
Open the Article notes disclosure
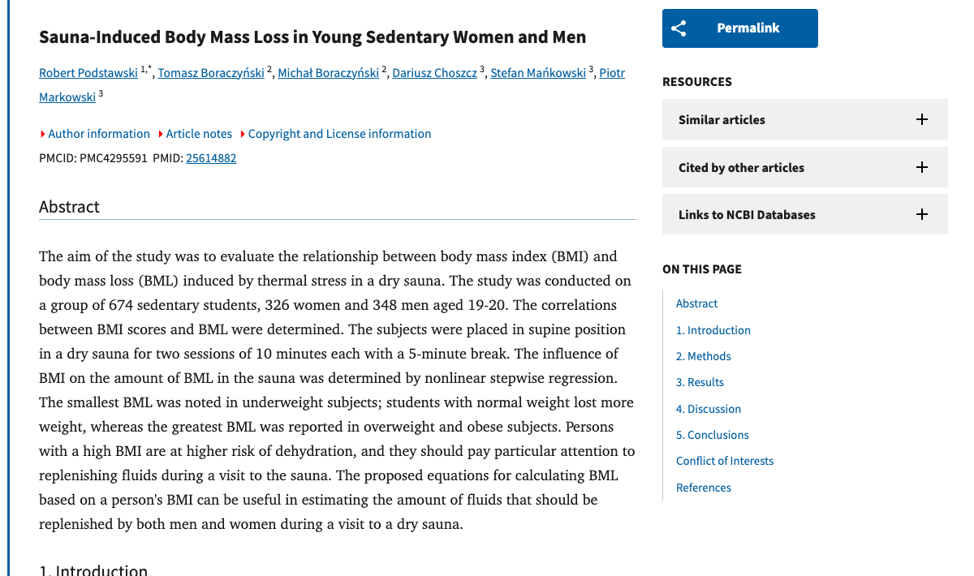[x=199, y=133]
